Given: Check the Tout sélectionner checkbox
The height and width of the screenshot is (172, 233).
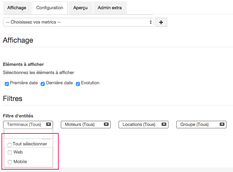Looking at the screenshot, I should tap(10, 145).
